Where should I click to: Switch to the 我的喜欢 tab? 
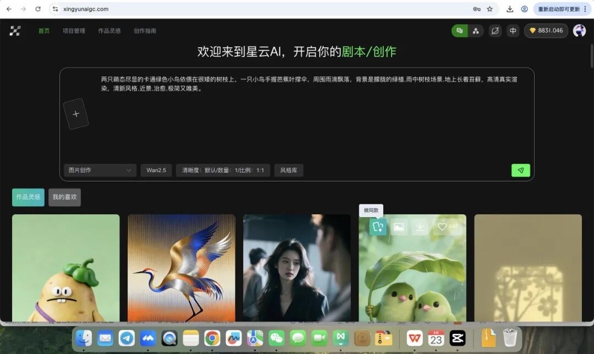[x=64, y=197]
